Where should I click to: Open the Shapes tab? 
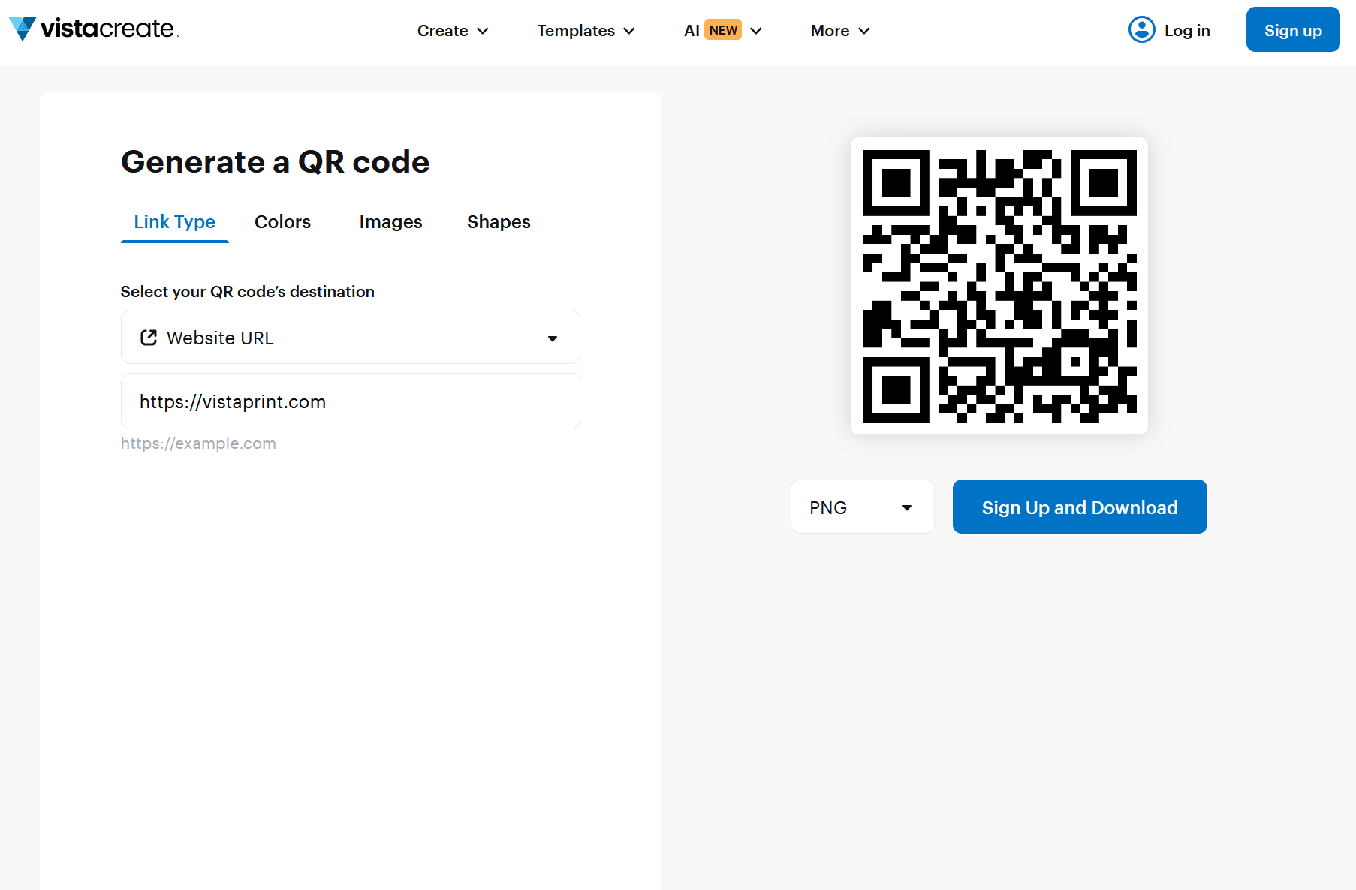click(498, 221)
